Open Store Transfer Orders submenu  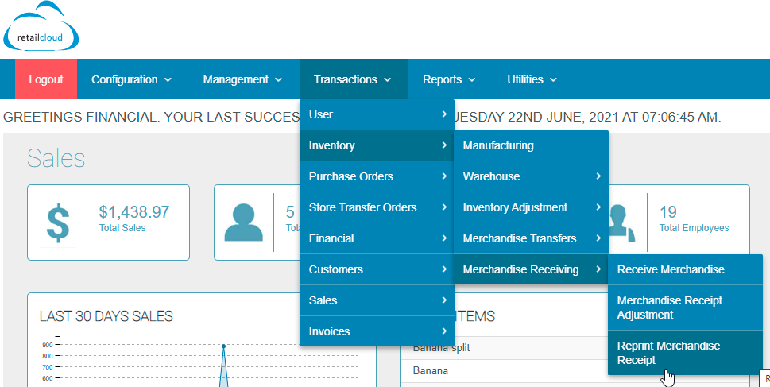(377, 207)
